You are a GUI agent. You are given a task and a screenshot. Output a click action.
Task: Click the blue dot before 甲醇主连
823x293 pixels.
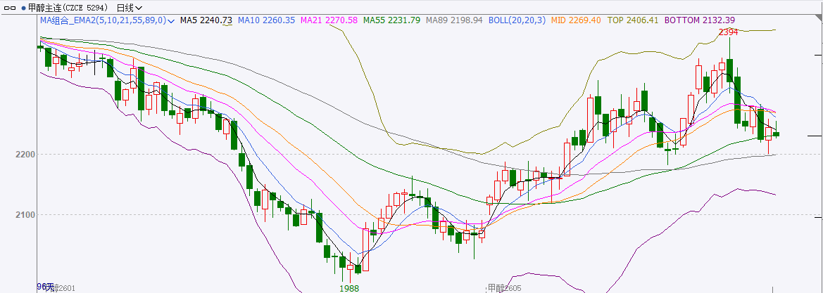coord(22,8)
